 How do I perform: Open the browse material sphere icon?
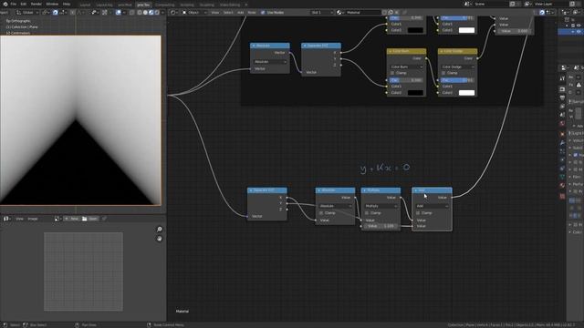coord(339,12)
